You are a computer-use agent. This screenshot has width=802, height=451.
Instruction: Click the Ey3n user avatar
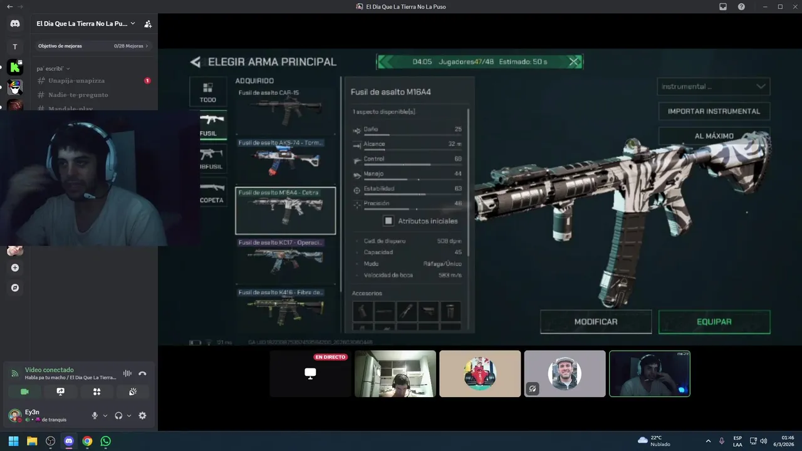(14, 415)
